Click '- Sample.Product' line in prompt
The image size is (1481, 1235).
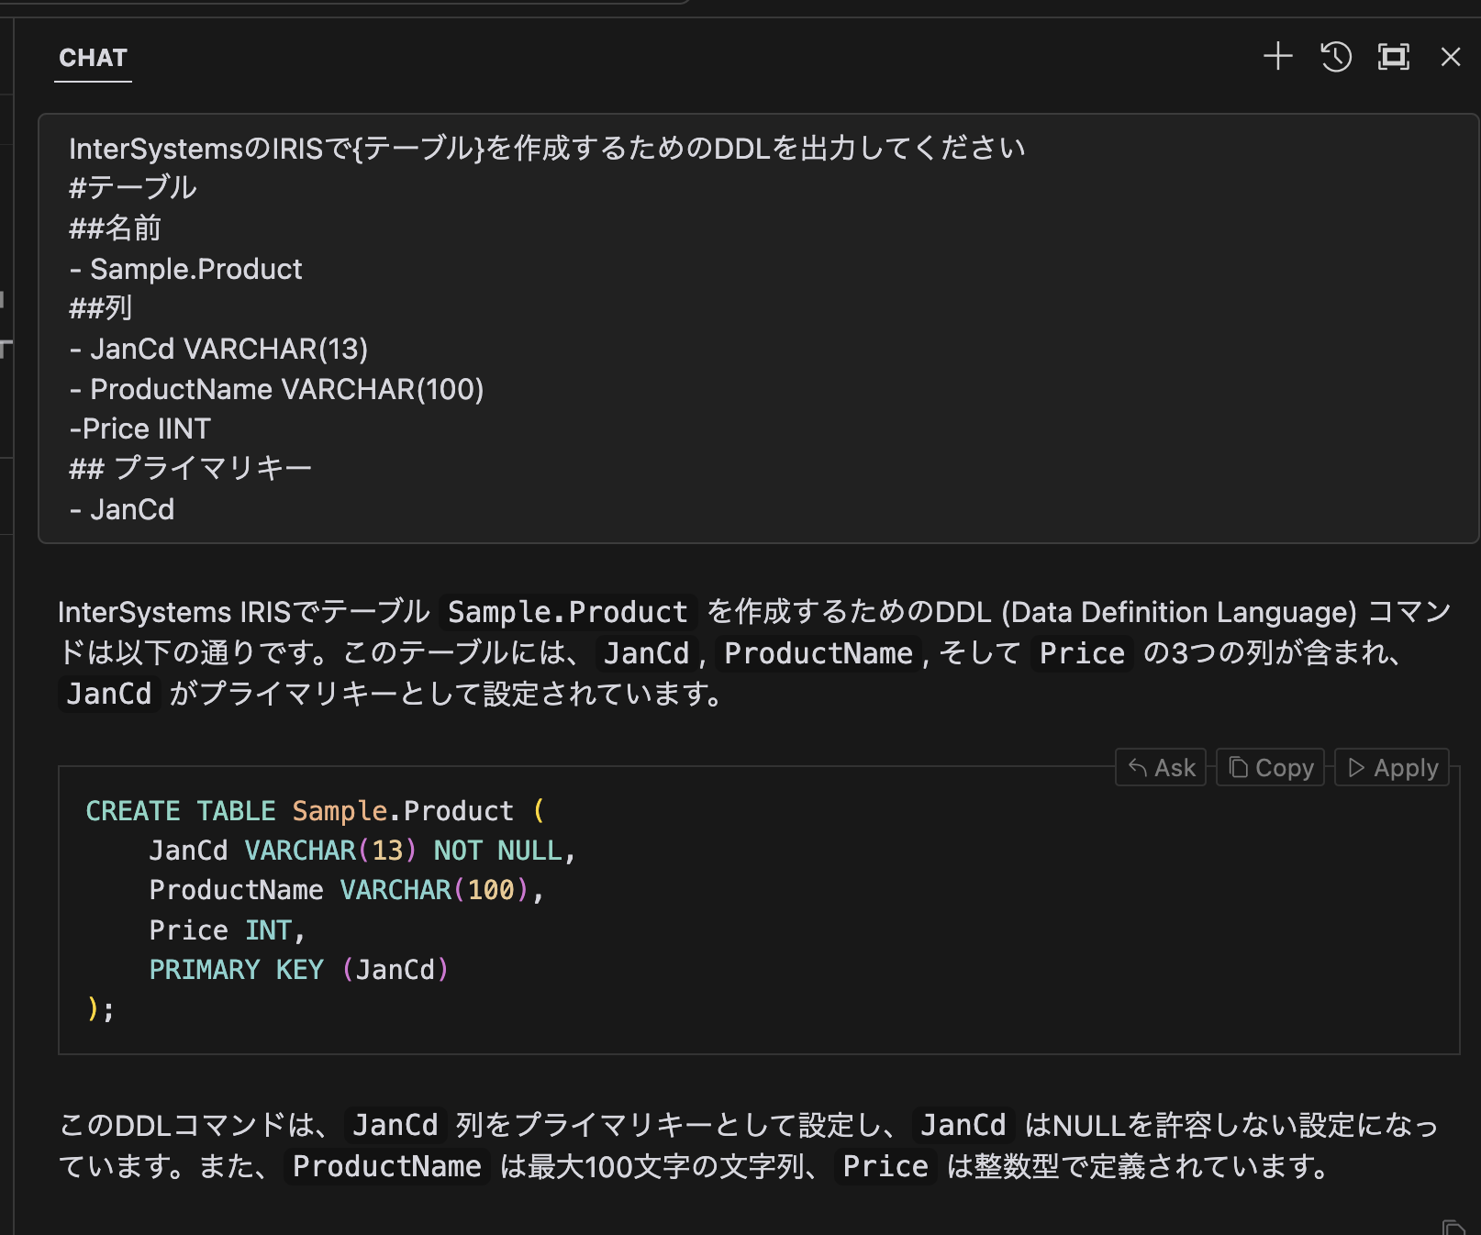tap(185, 269)
